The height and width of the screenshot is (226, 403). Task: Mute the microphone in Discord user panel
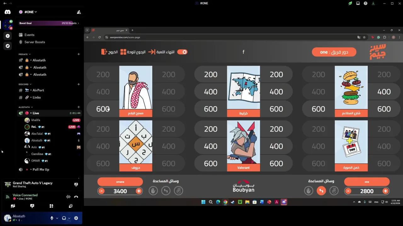point(52,218)
